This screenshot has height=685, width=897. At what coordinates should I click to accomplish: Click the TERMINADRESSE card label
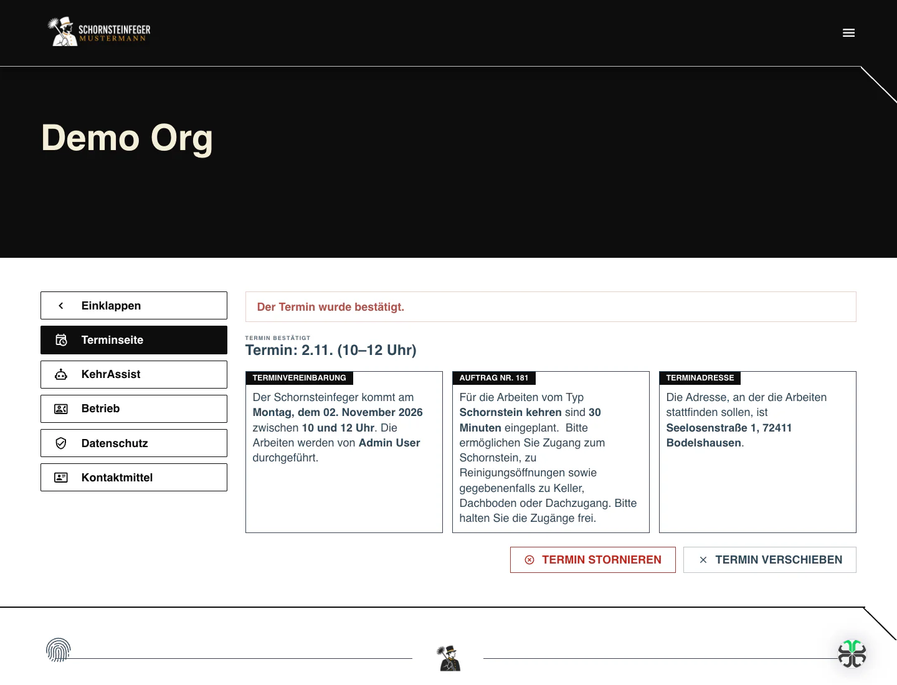click(700, 378)
